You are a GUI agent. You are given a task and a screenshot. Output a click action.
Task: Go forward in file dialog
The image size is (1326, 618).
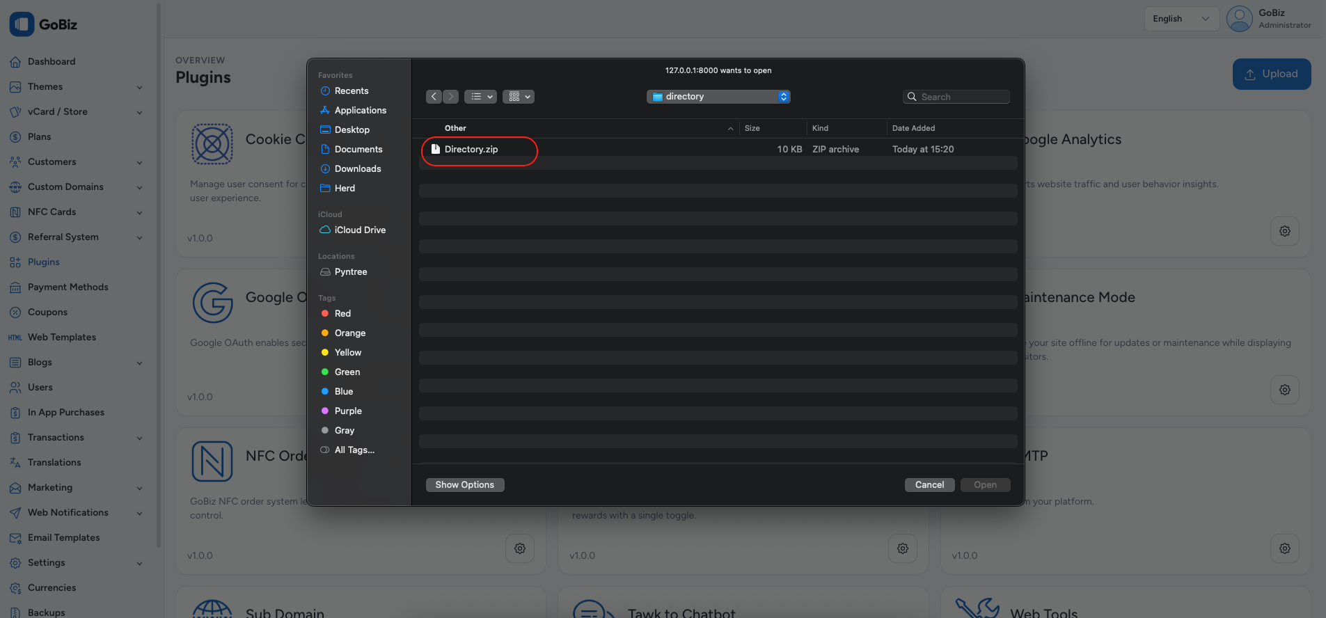(x=451, y=97)
